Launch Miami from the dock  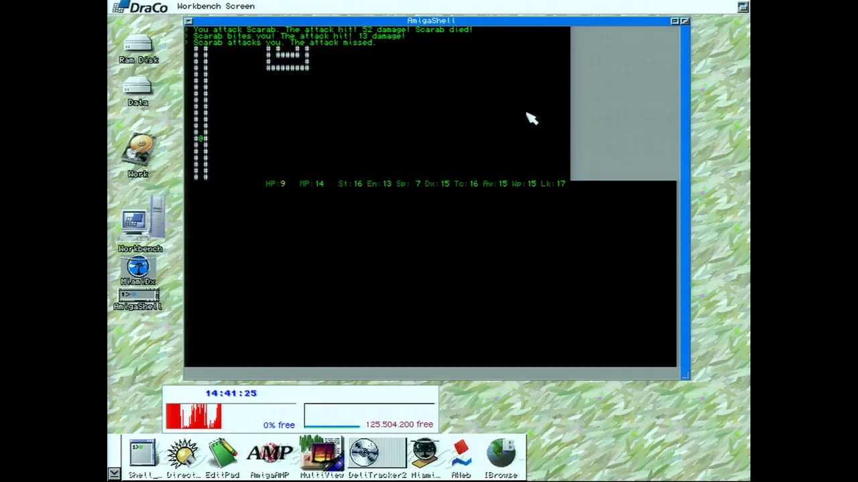click(x=425, y=458)
